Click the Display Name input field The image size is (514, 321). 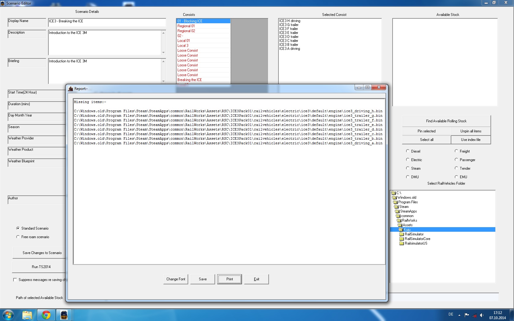107,23
